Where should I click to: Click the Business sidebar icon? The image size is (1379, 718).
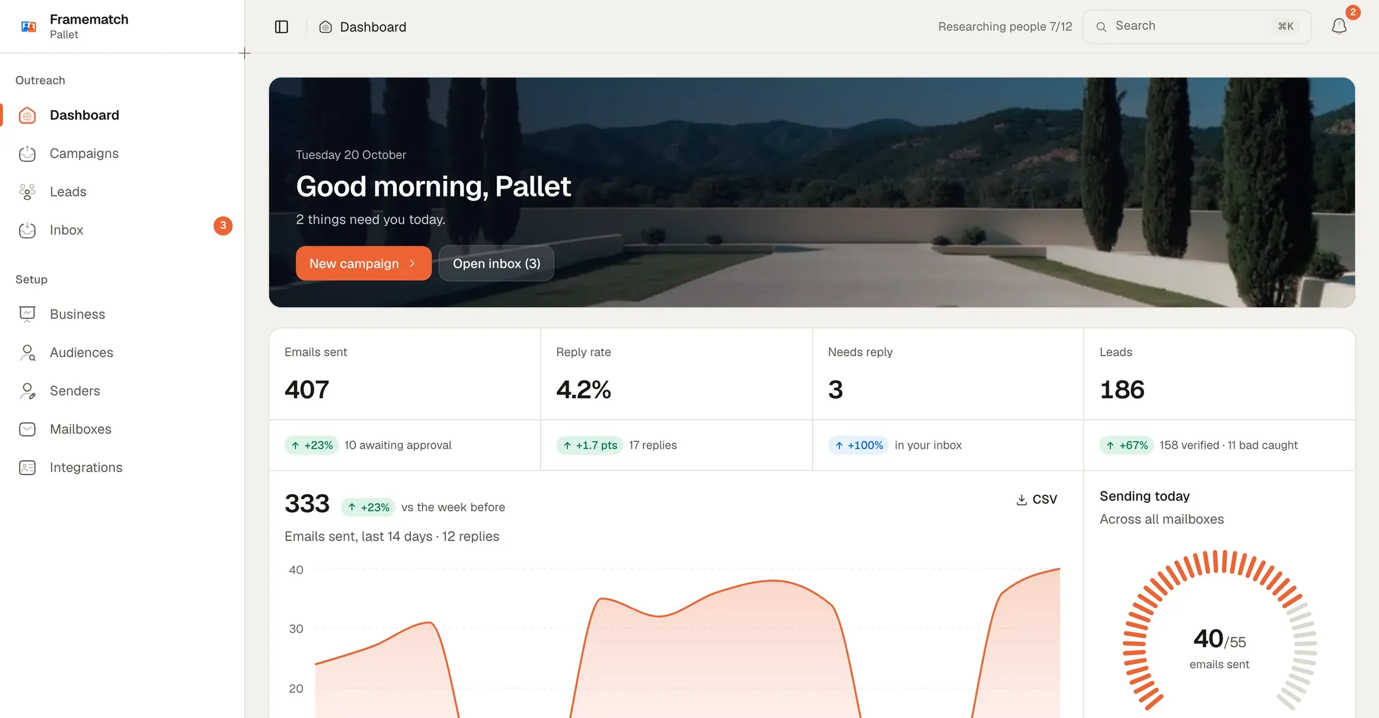point(27,314)
